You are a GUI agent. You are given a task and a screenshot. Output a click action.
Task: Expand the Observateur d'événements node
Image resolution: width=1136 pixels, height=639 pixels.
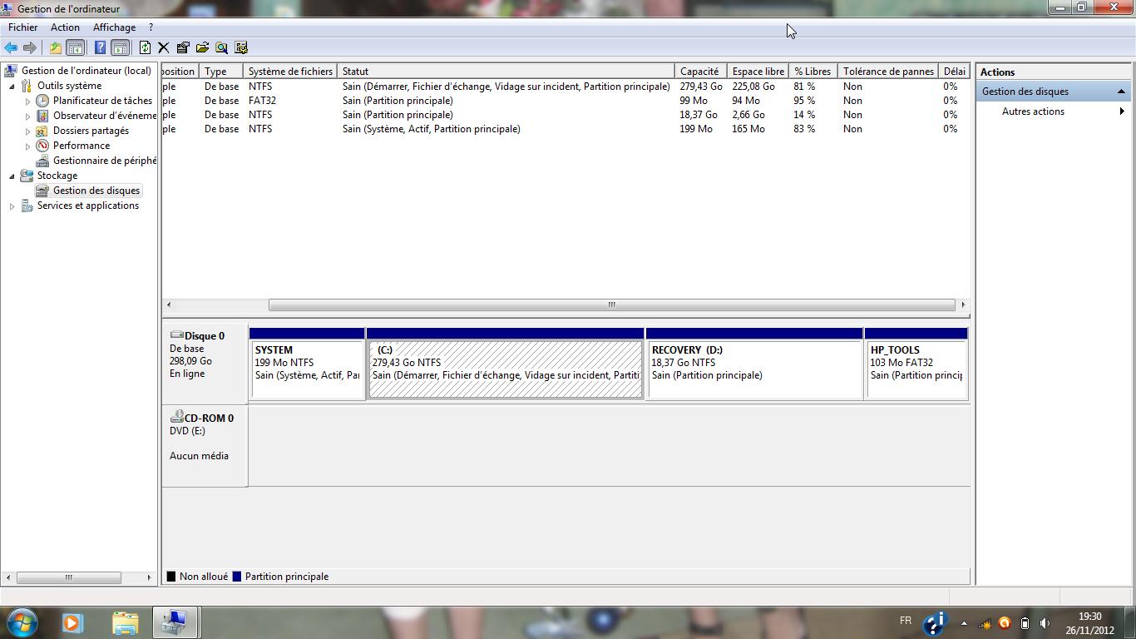[x=27, y=116]
